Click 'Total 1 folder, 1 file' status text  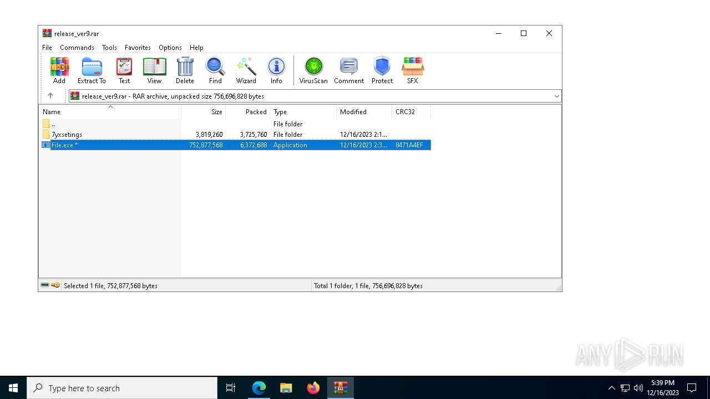pos(368,286)
